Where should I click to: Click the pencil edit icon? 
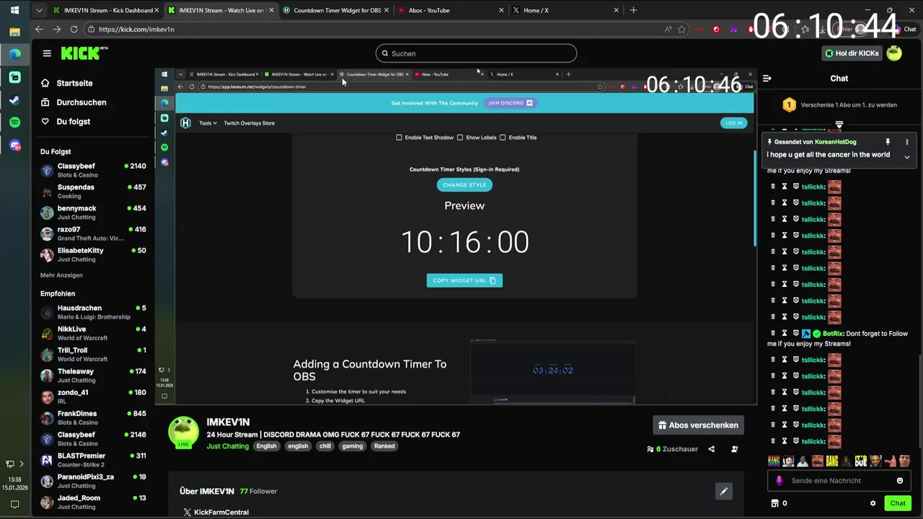[x=723, y=492]
